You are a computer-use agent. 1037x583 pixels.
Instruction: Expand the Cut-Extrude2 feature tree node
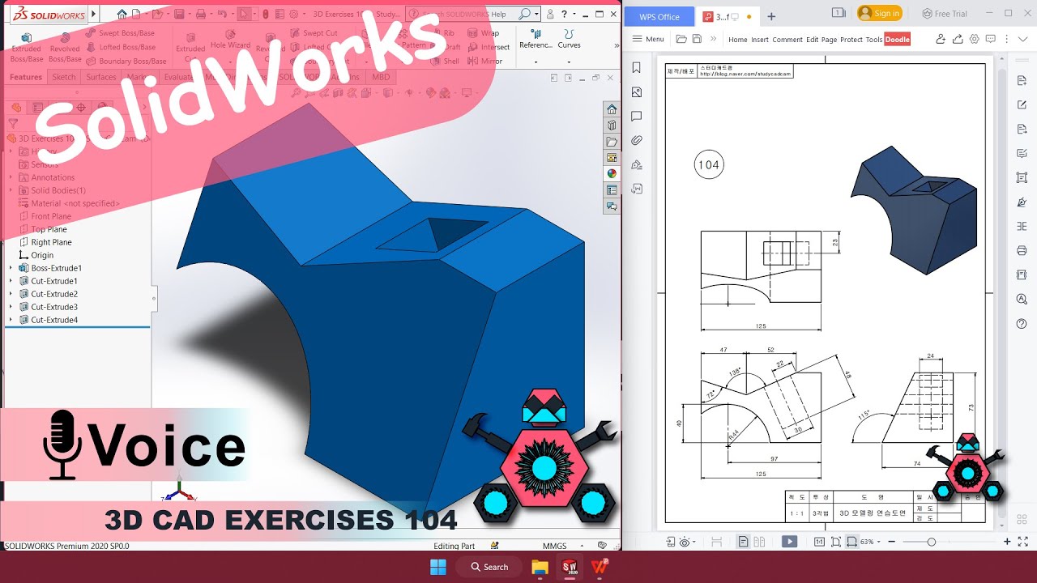pyautogui.click(x=11, y=294)
